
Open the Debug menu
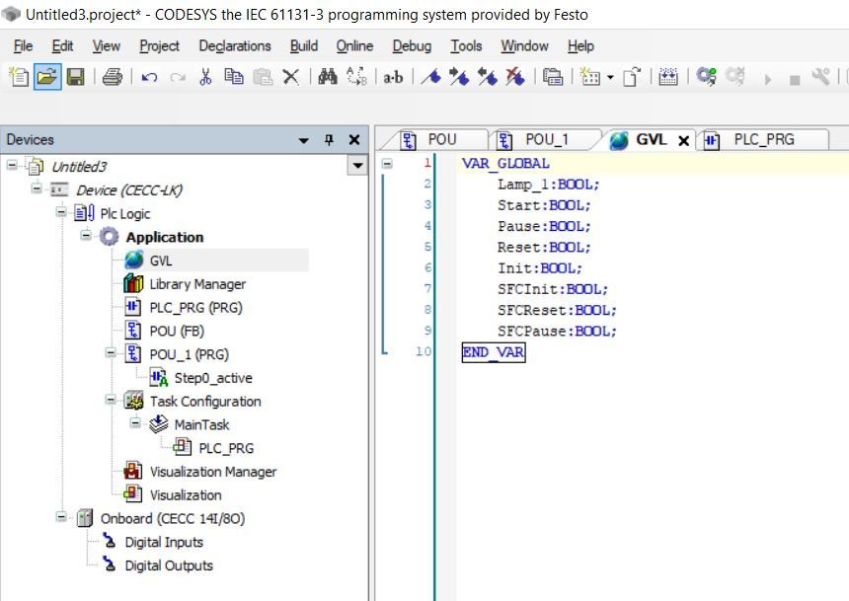pos(412,46)
